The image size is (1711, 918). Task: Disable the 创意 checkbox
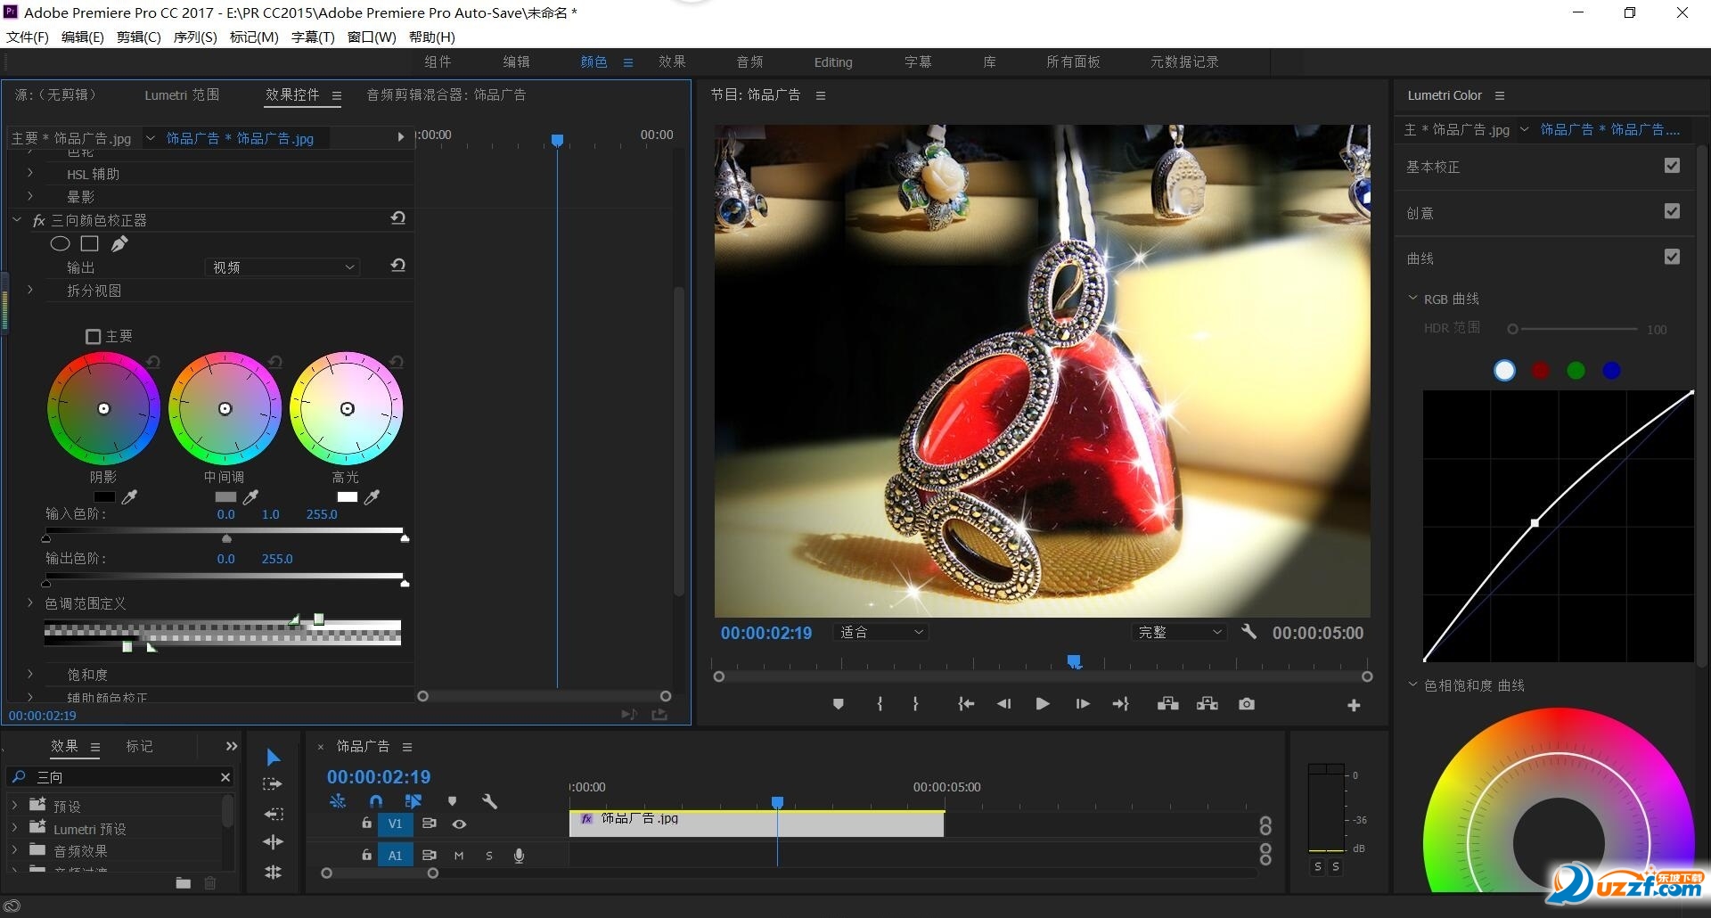pos(1672,211)
